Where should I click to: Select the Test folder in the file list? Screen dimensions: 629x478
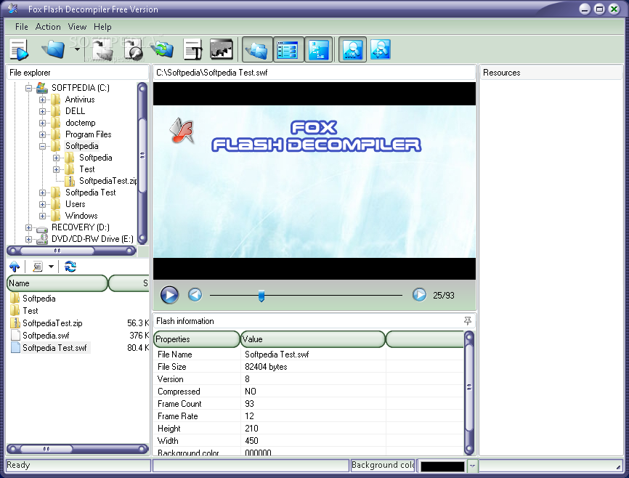31,311
